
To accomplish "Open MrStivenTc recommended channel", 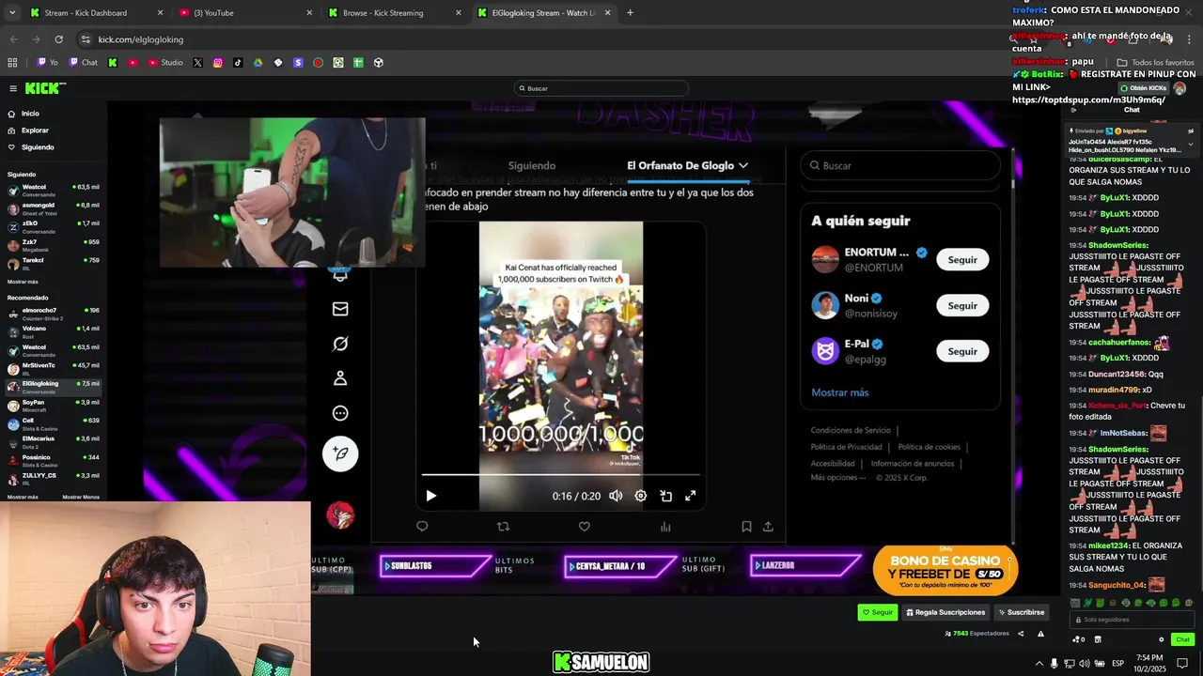I will tap(54, 368).
